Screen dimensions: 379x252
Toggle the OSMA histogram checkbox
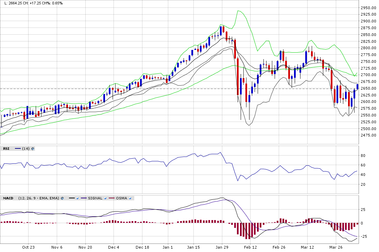(x=130, y=198)
